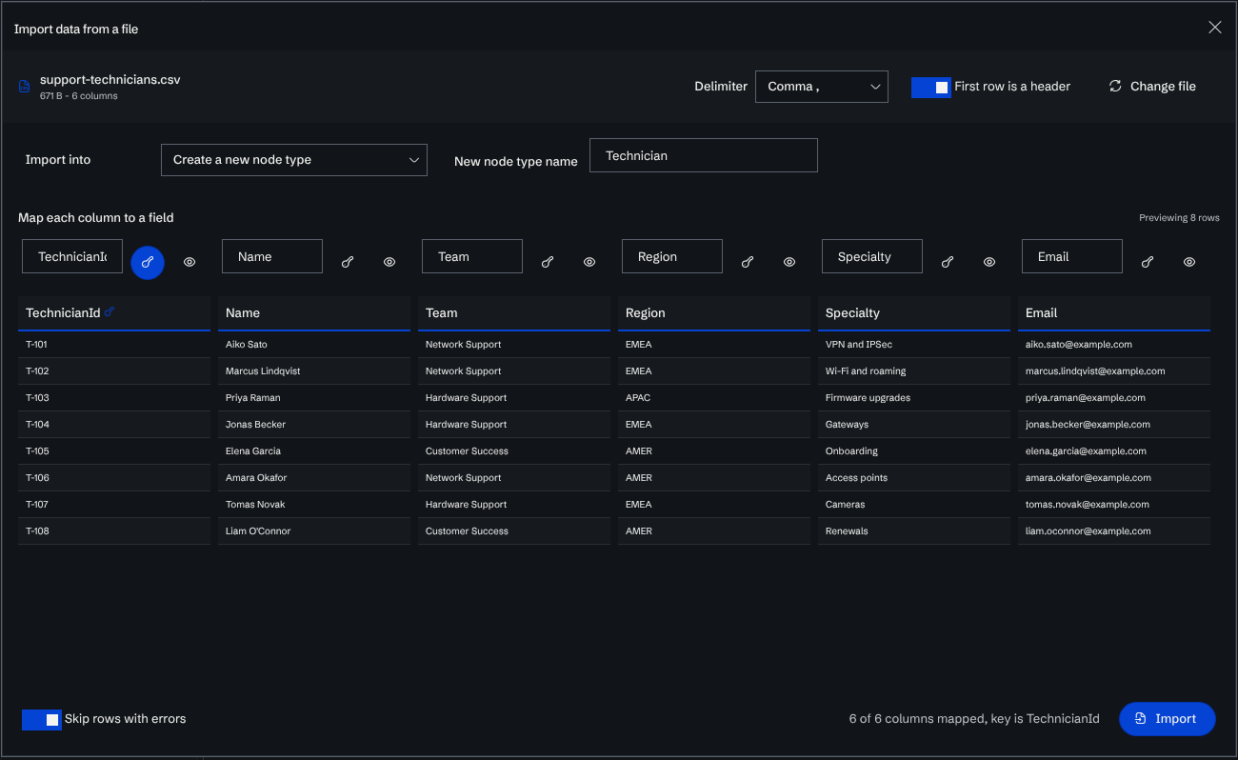The width and height of the screenshot is (1238, 760).
Task: Set Region column as key
Action: pos(748,262)
